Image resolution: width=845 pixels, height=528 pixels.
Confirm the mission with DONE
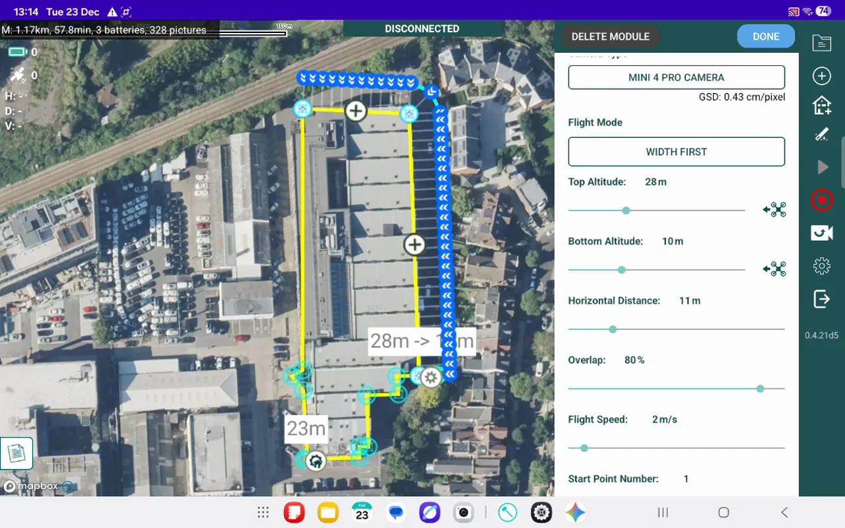[766, 36]
